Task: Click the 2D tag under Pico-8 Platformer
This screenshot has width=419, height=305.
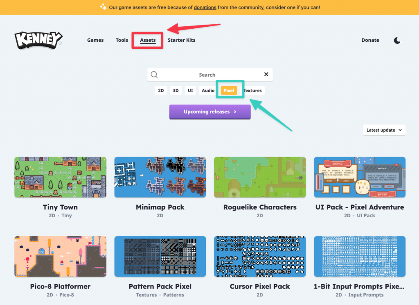Action: pyautogui.click(x=50, y=295)
